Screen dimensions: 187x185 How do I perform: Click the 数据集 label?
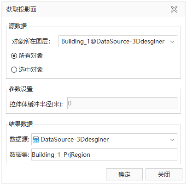pyautogui.click(x=19, y=154)
